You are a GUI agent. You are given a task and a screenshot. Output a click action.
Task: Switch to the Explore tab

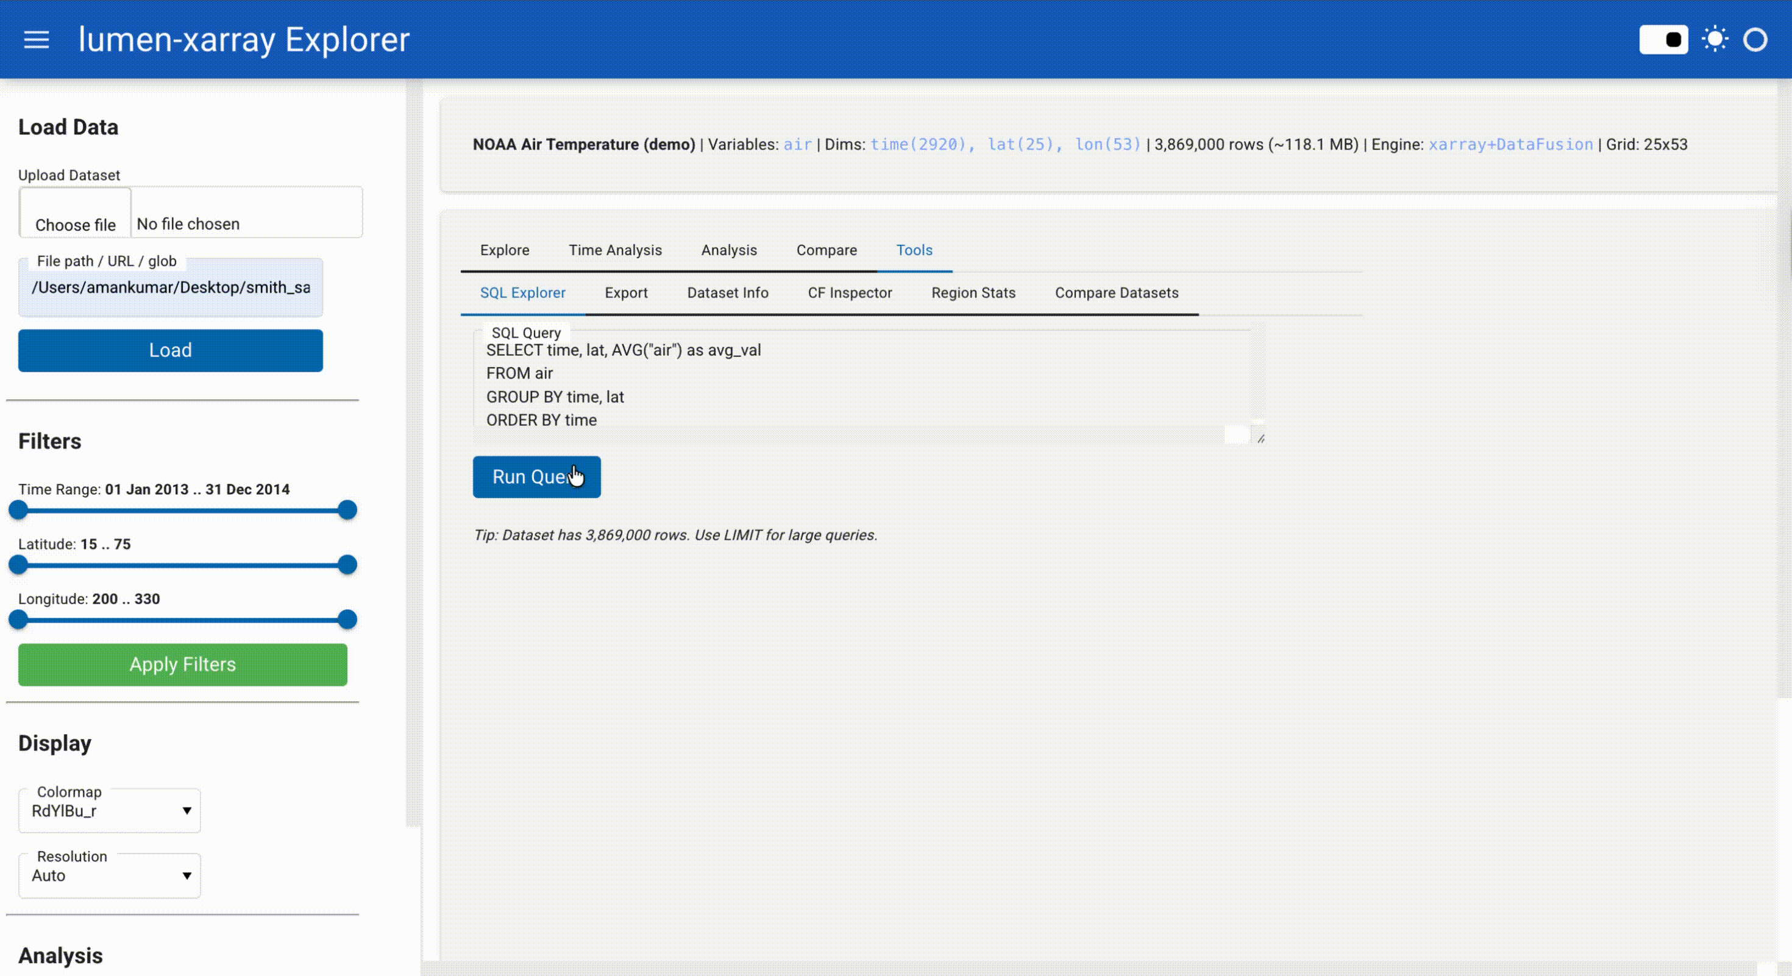(504, 250)
